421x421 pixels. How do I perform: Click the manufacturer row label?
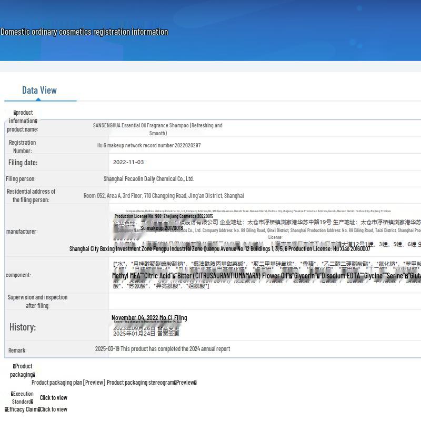click(x=22, y=232)
